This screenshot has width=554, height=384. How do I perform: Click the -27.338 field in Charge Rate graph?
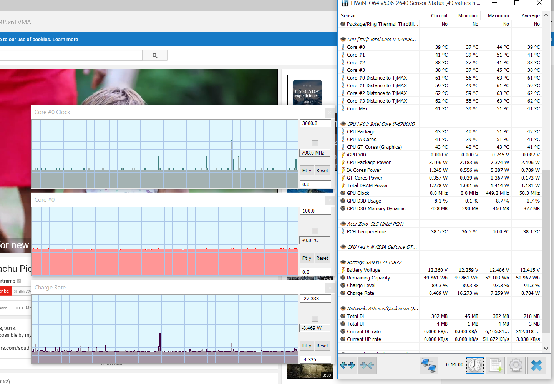(315, 299)
